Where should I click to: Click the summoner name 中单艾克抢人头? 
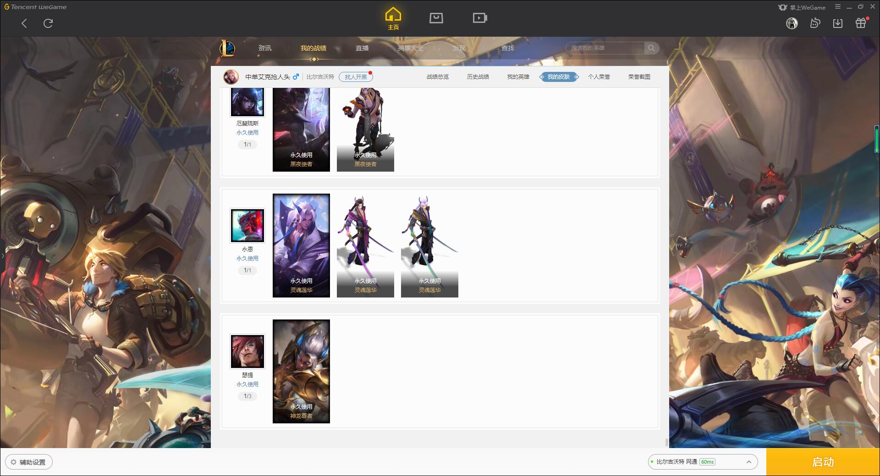coord(268,77)
